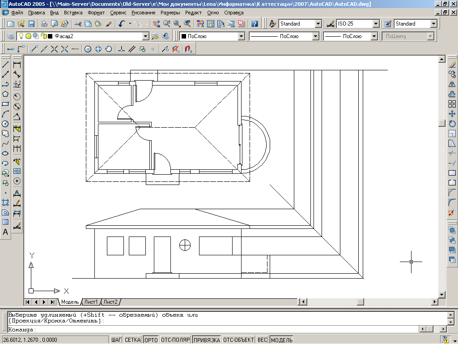Toggle ОТС-ПОЛЯР polar tracking
The width and height of the screenshot is (458, 344).
(x=175, y=340)
